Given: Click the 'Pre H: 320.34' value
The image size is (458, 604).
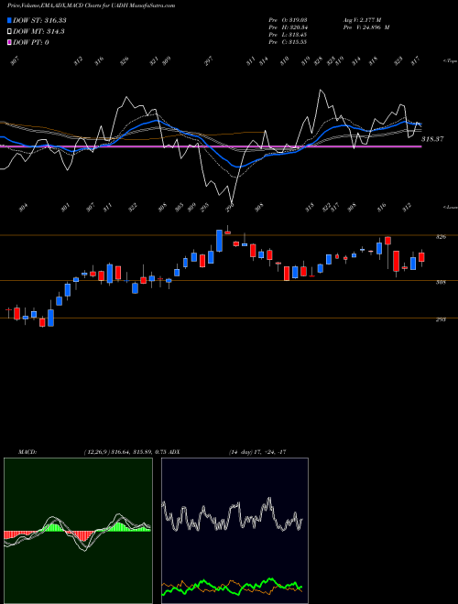Looking at the screenshot, I should 288,27.
